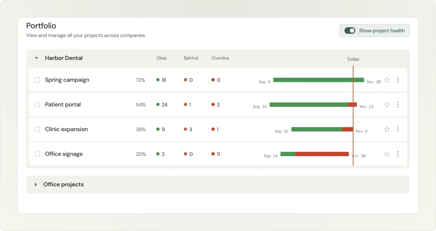The width and height of the screenshot is (436, 231).
Task: Click Overdue count 11 for Office signage
Action: coord(216,154)
